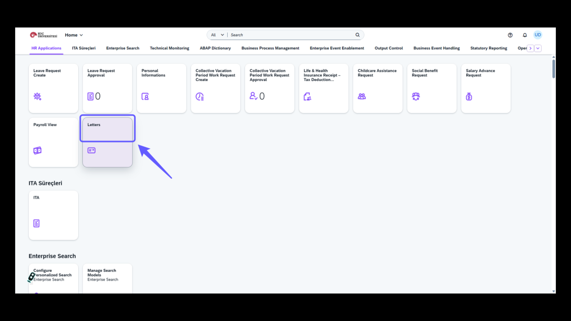Open the Social Benefit Request tile icon
Screen dimensions: 571x321
pos(416,96)
